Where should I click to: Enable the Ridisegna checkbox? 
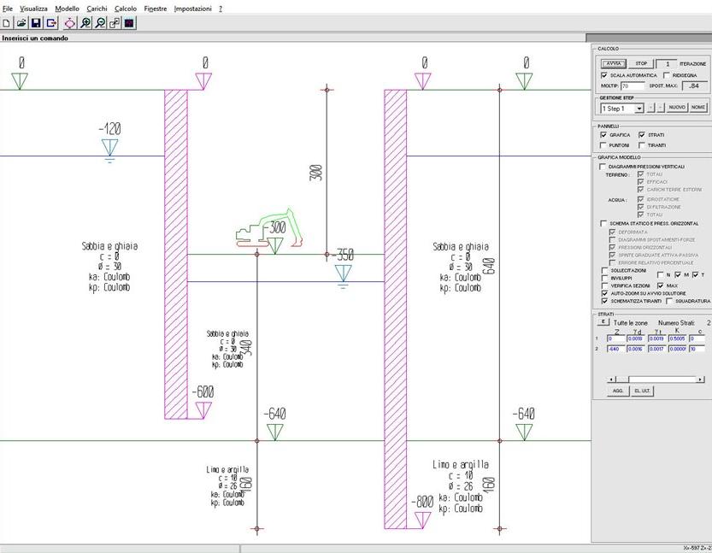666,75
